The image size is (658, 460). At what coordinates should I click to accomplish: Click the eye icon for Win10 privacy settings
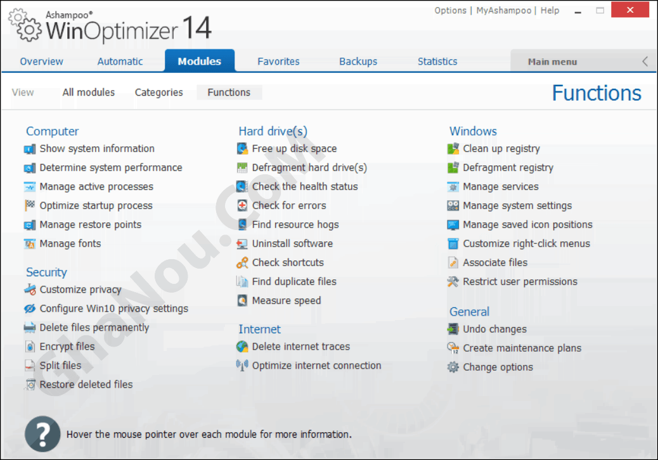[x=30, y=309]
